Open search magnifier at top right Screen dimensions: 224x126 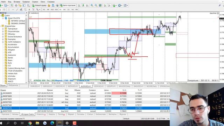(220, 6)
